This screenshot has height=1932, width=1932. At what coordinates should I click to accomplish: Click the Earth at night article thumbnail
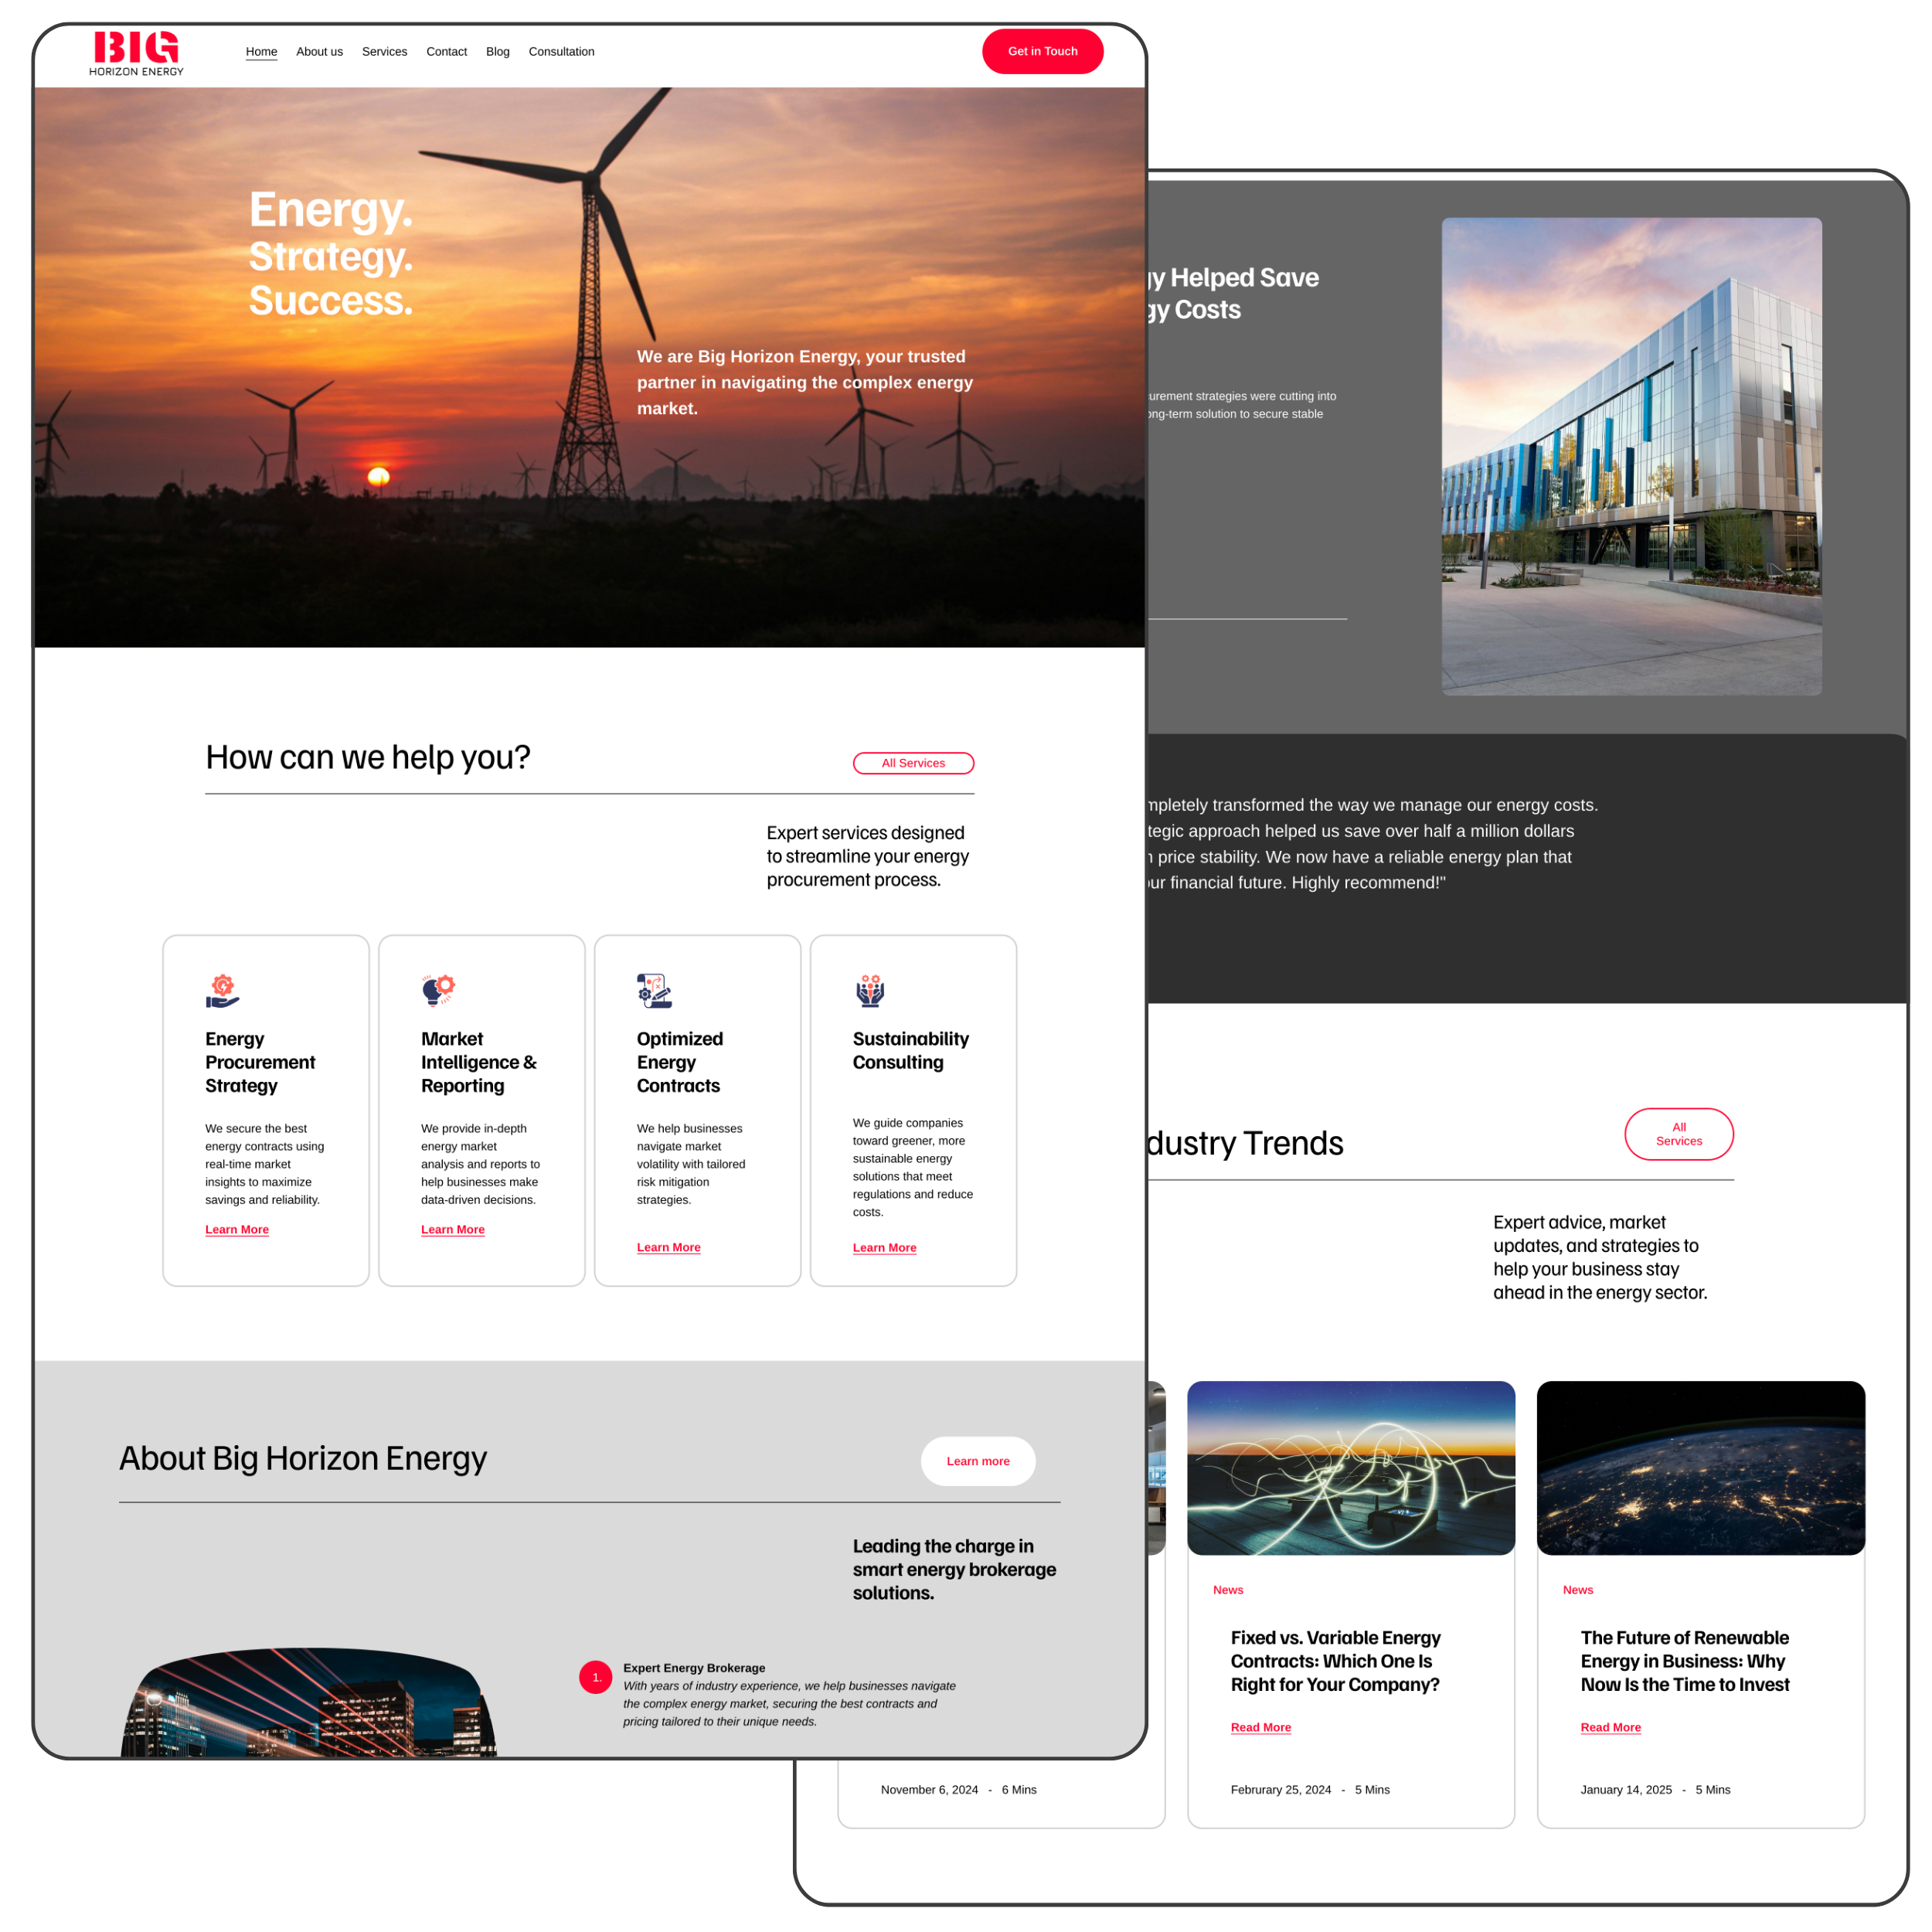[x=1700, y=1467]
